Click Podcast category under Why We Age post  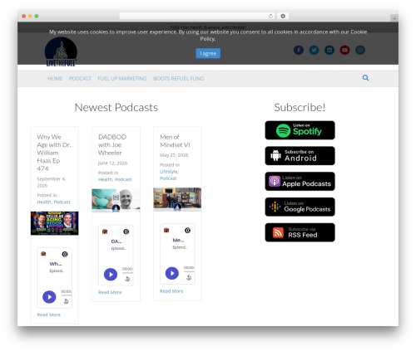62,202
